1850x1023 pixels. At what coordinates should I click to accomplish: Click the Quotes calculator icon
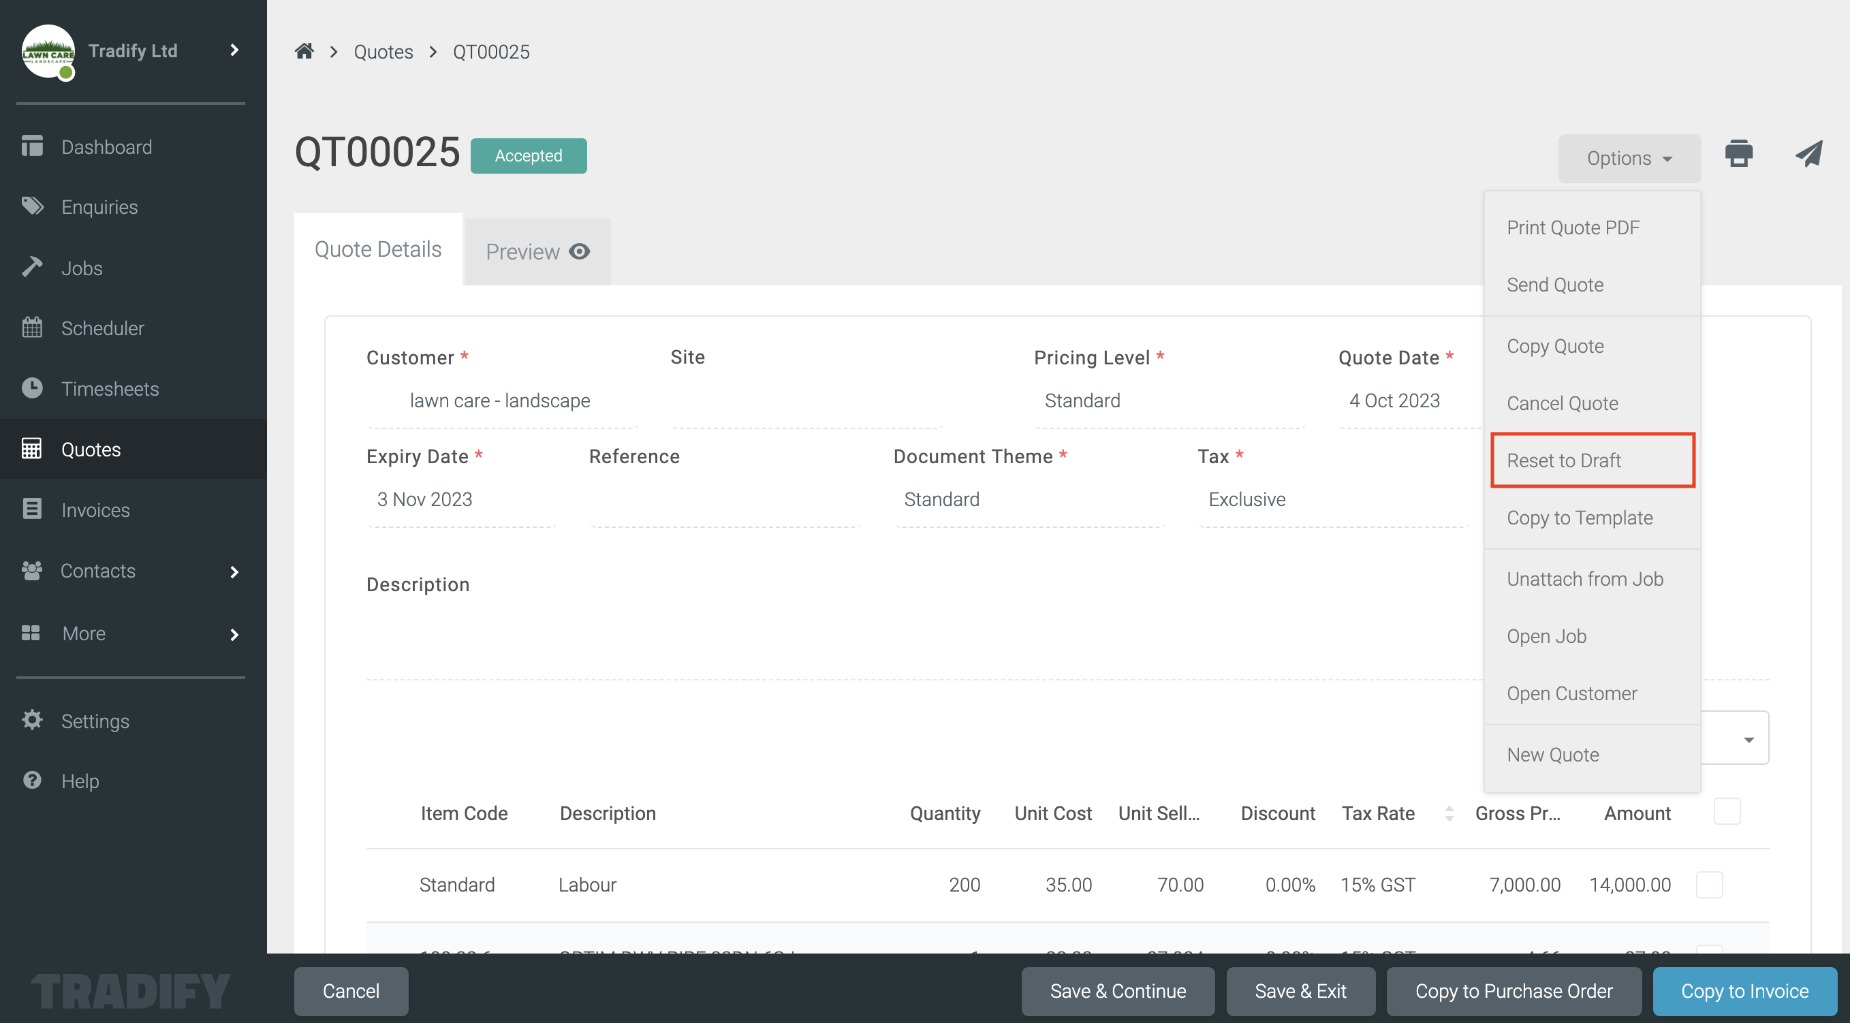pos(31,449)
